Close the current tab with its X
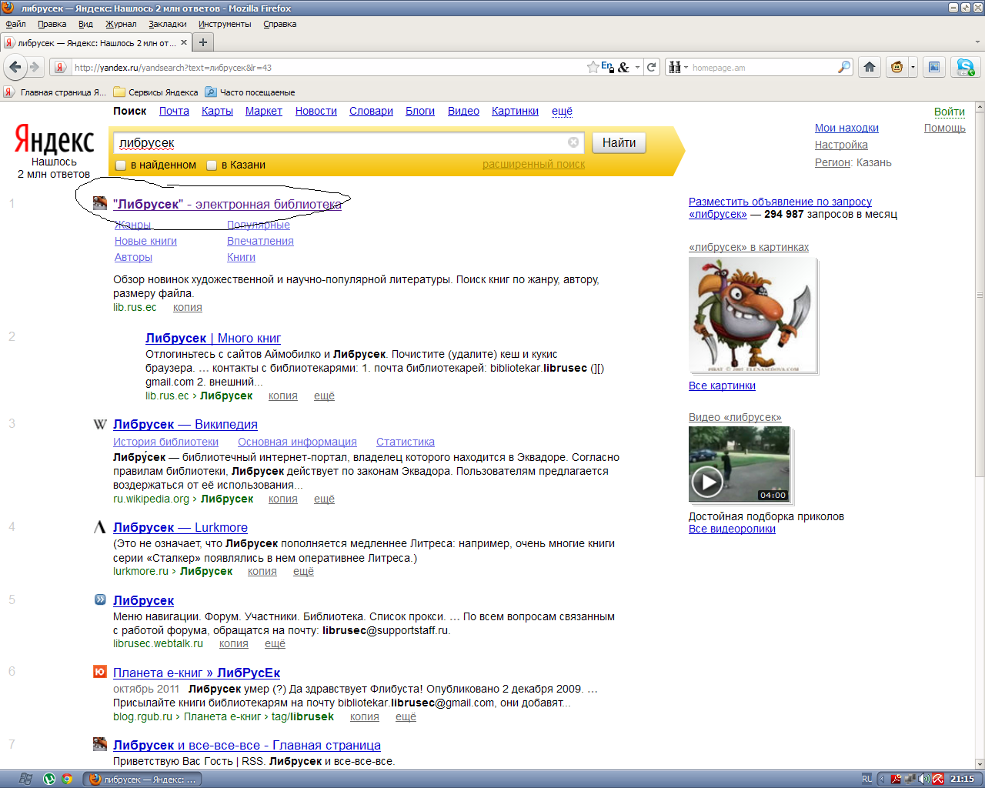Image resolution: width=985 pixels, height=788 pixels. (183, 42)
